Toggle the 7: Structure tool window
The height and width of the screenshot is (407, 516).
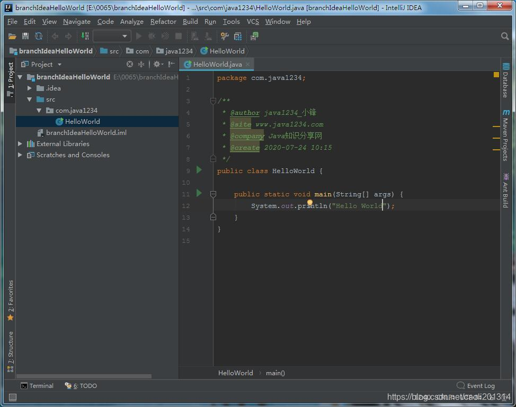11,352
